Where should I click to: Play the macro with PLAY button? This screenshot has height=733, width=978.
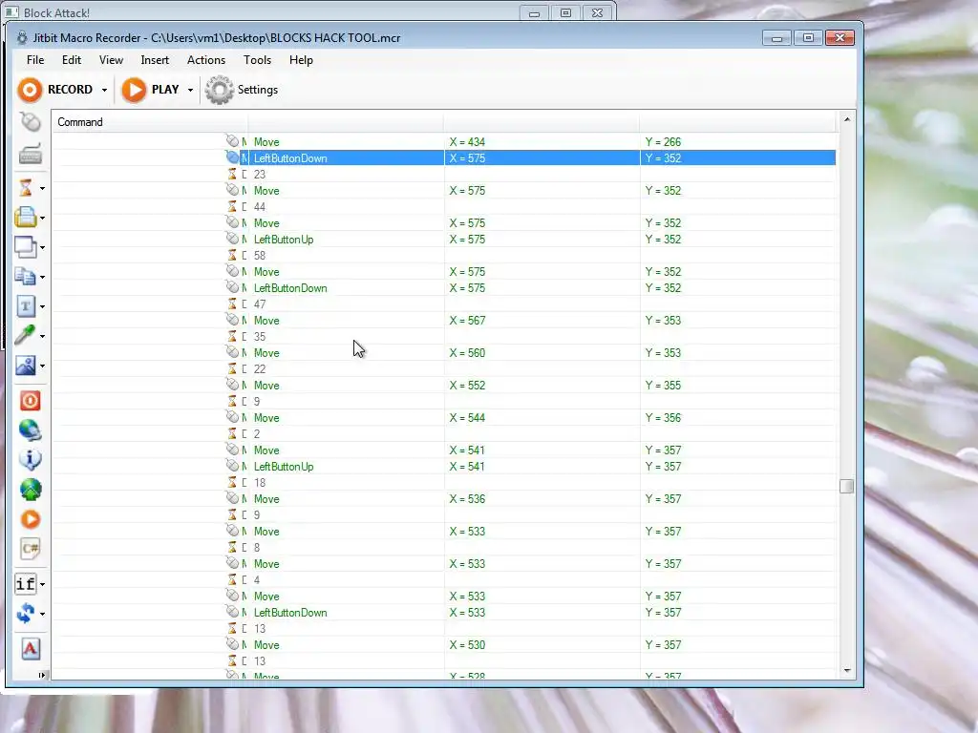coord(150,90)
